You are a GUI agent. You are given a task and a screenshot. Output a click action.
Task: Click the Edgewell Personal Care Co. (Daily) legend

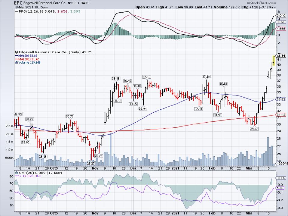click(56, 52)
